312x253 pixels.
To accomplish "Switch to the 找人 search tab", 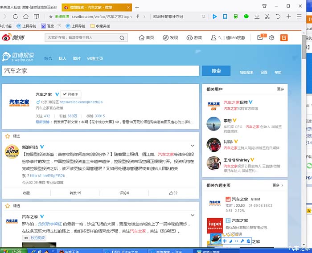I will tap(62, 58).
